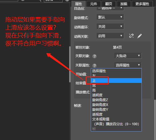This screenshot has height=140, width=156.
Task: Switch to the 元件 tab
Action: 94,4
